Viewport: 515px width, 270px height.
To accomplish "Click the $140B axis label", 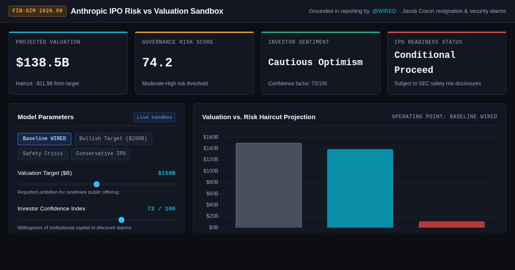I will (211, 148).
